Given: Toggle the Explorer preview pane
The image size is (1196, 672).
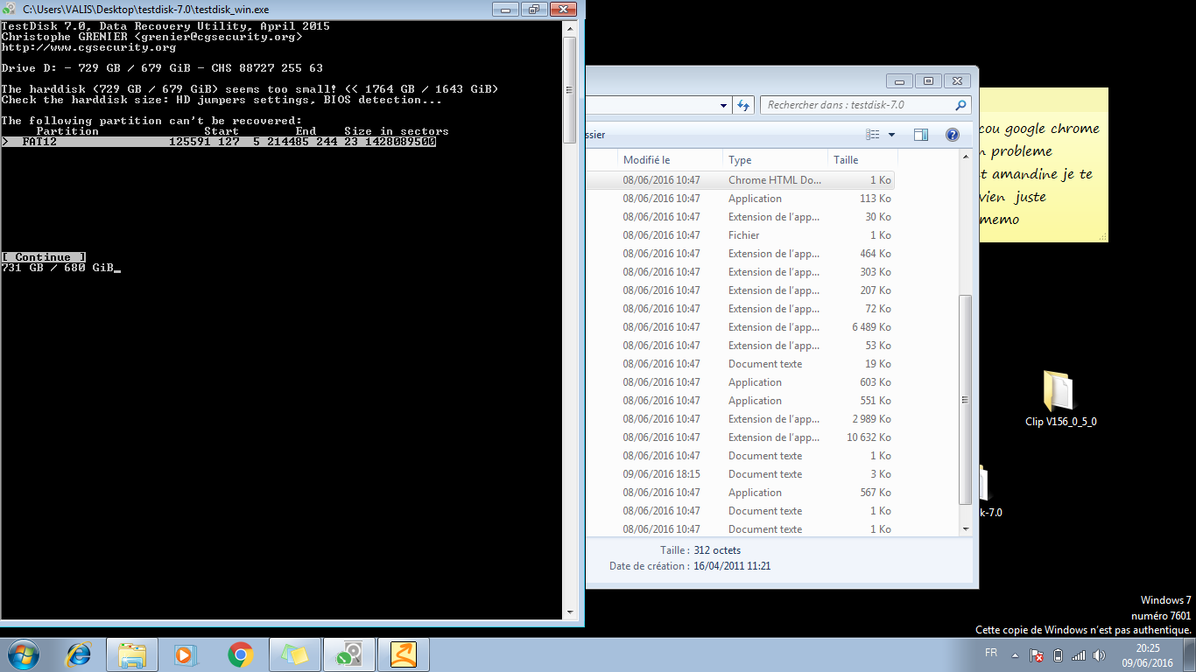Looking at the screenshot, I should 921,135.
